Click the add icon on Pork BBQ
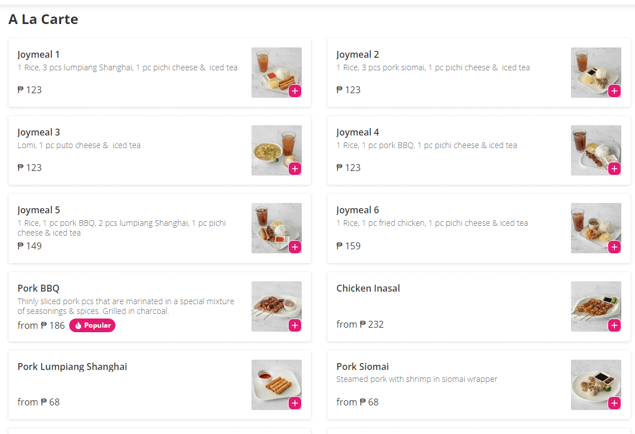635x434 pixels. click(x=295, y=325)
